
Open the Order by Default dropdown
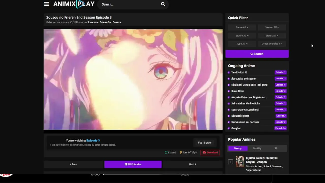pyautogui.click(x=272, y=44)
